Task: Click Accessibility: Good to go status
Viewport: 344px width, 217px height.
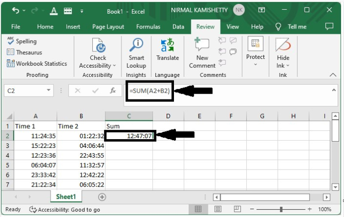Action: 65,210
